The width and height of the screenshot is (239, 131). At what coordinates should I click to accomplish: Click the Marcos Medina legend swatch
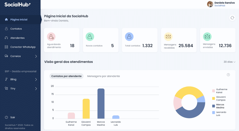[213, 106]
